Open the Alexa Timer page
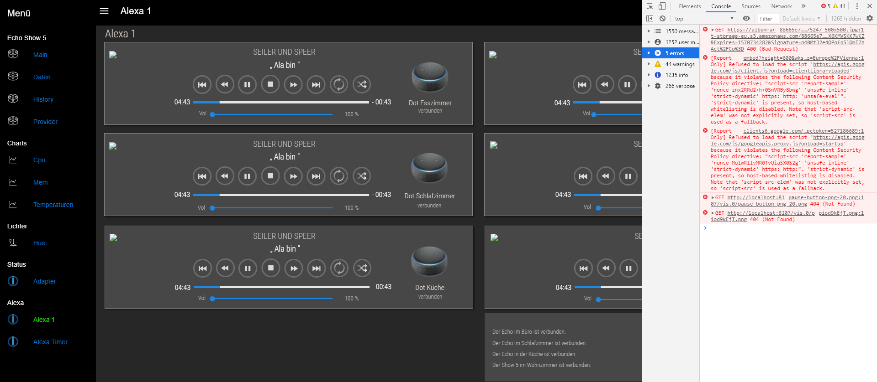877x382 pixels. click(50, 342)
